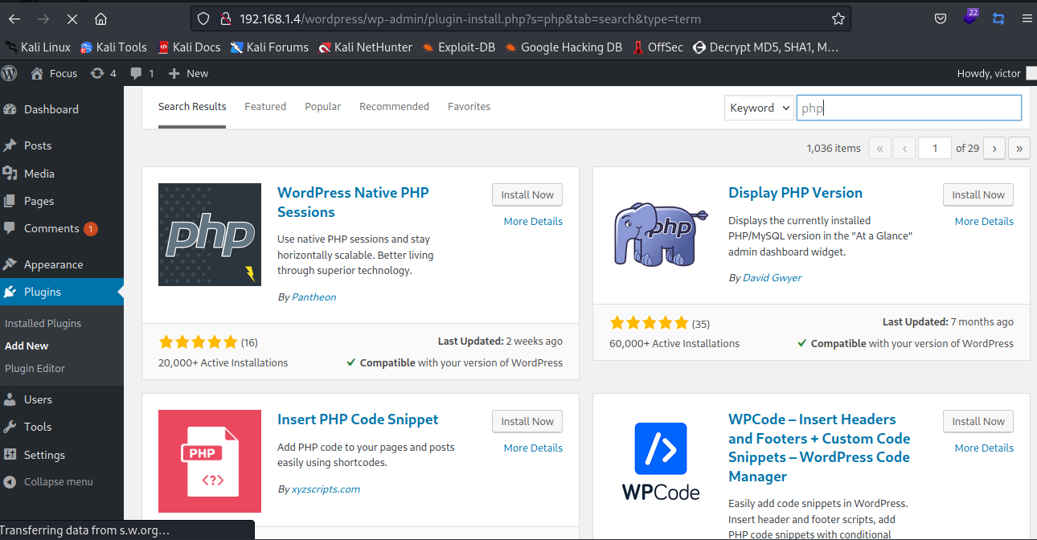Open Insert PHP Code Snippet title link
The image size is (1037, 540).
click(x=358, y=419)
